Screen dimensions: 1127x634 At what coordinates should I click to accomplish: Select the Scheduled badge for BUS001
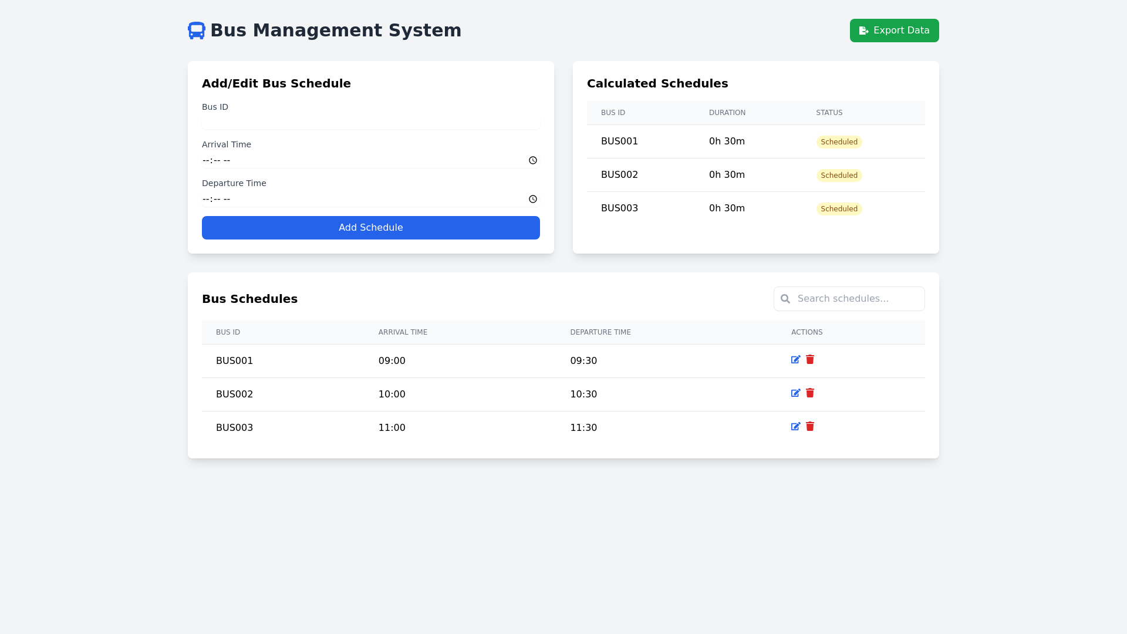pyautogui.click(x=839, y=141)
